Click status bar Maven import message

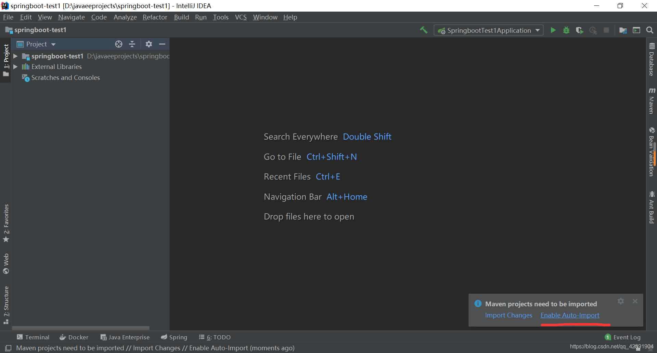tap(155, 348)
